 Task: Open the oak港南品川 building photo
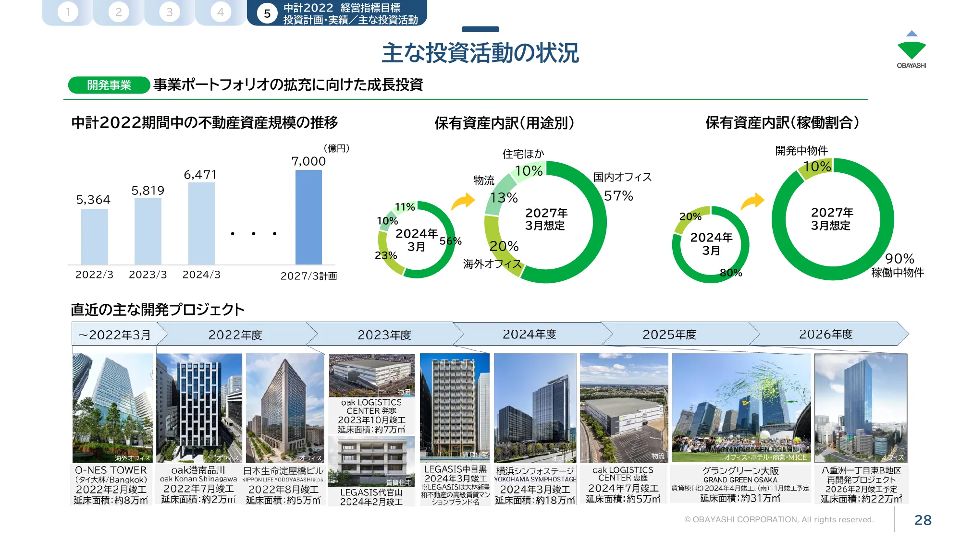click(x=199, y=408)
